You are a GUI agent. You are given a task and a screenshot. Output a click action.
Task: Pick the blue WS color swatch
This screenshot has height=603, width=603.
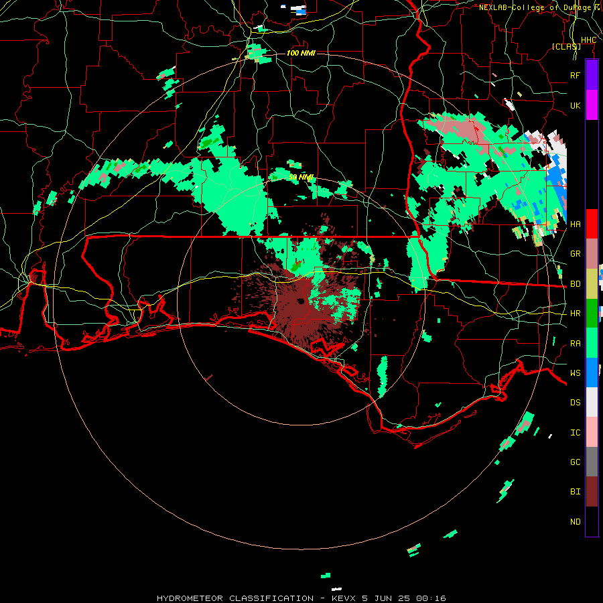pos(592,373)
